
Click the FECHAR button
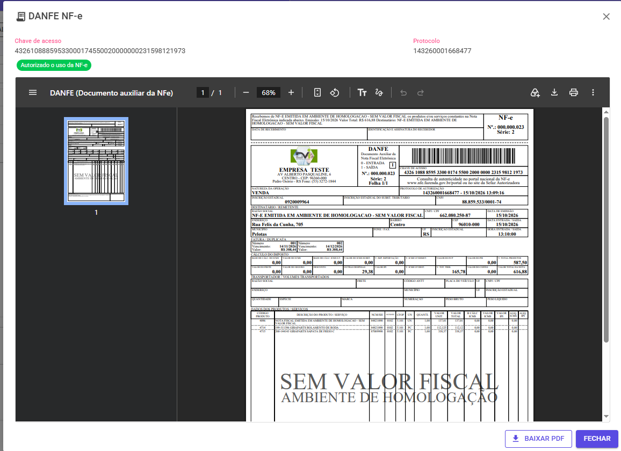[597, 439]
